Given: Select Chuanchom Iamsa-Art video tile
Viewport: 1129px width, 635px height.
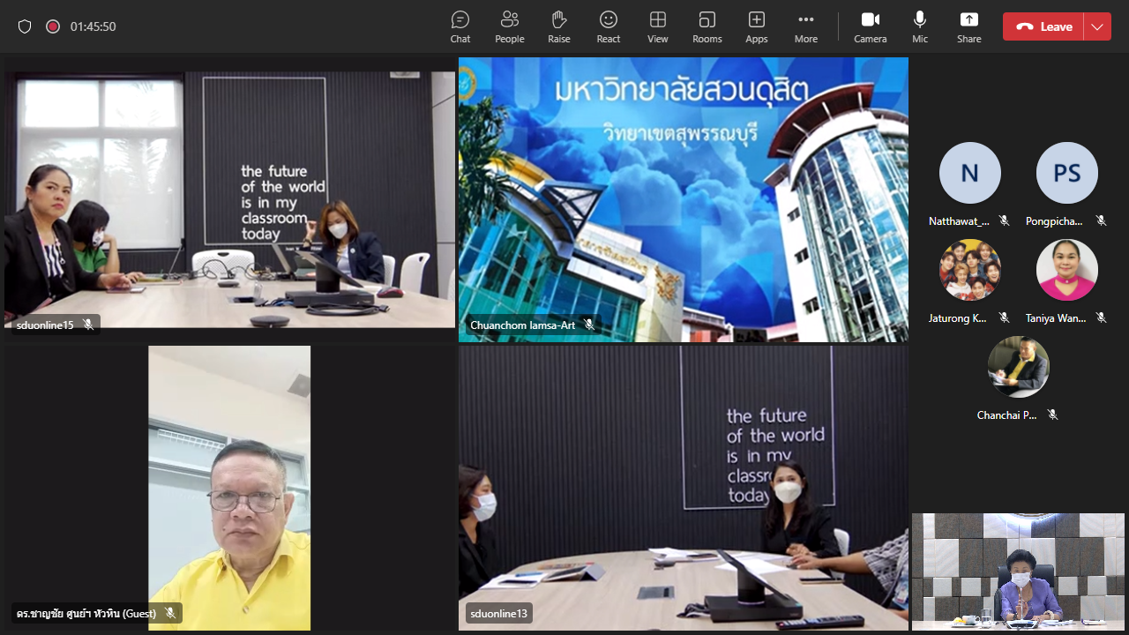Looking at the screenshot, I should coord(684,199).
